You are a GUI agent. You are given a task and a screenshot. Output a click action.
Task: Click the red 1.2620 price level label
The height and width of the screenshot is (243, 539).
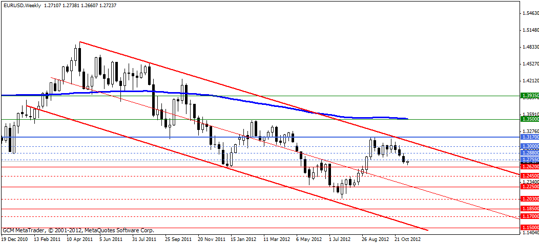pyautogui.click(x=530, y=166)
